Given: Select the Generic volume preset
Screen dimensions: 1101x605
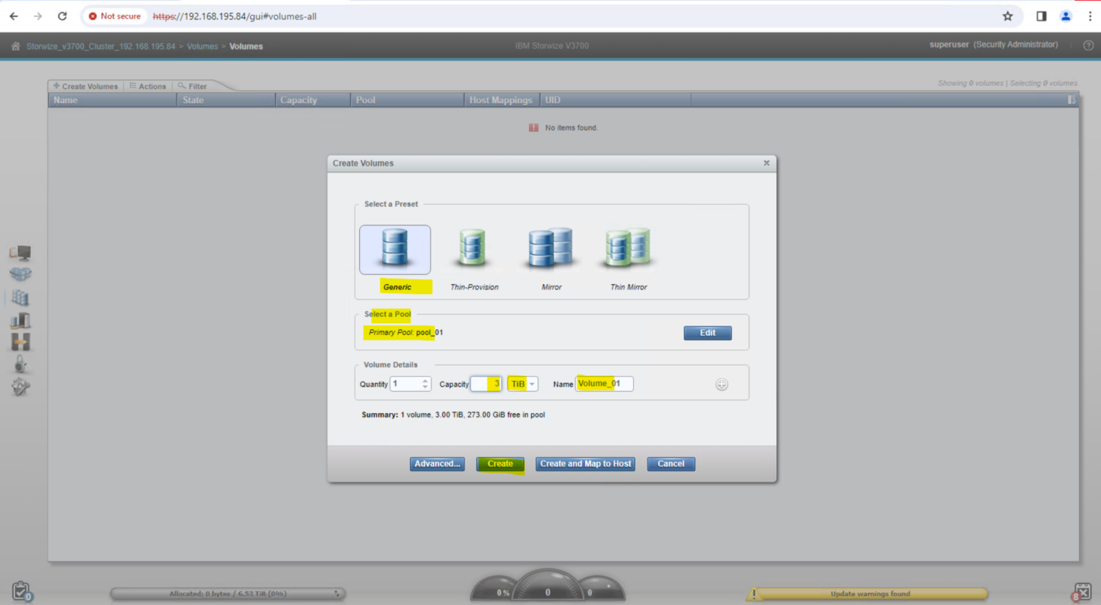Looking at the screenshot, I should (x=395, y=249).
